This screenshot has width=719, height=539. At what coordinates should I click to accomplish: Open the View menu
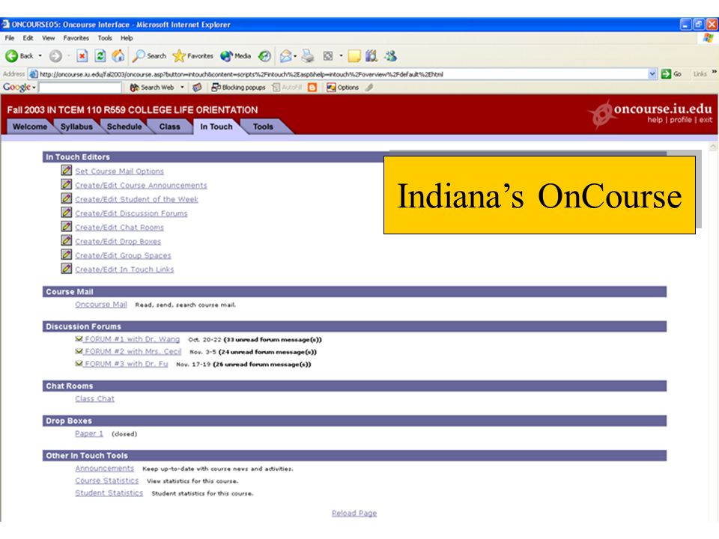48,38
